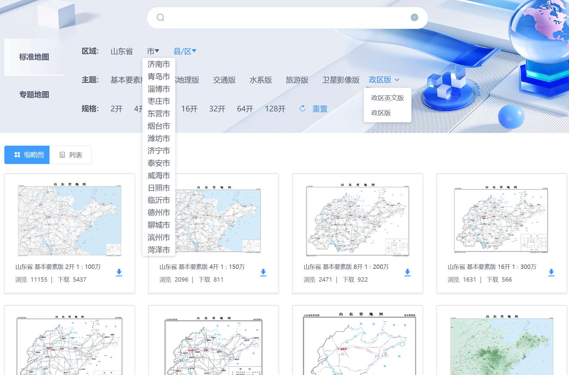This screenshot has width=569, height=375.
Task: Select 泰安市 from the city list
Action: point(159,163)
